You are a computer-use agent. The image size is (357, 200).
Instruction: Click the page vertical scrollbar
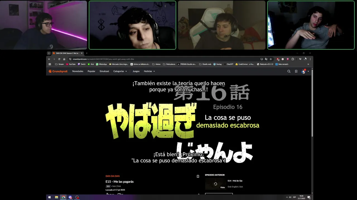(x=312, y=103)
